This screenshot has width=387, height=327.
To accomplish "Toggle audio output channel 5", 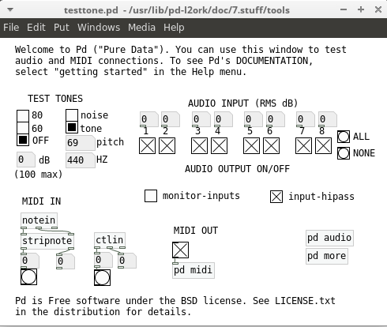I will tap(251, 146).
